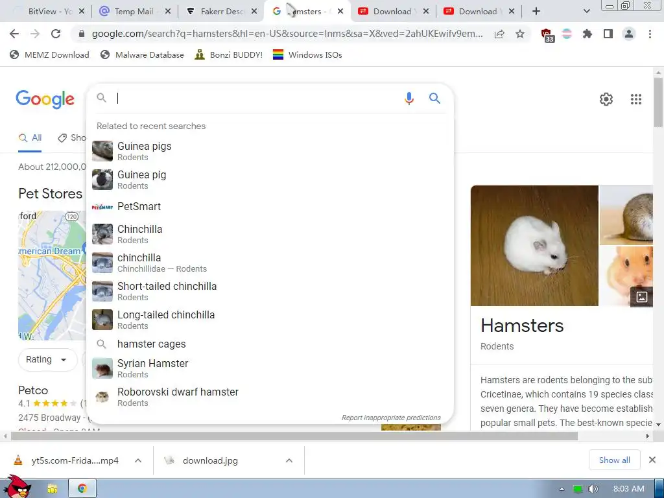Expand the Rating filter dropdown

coord(47,359)
